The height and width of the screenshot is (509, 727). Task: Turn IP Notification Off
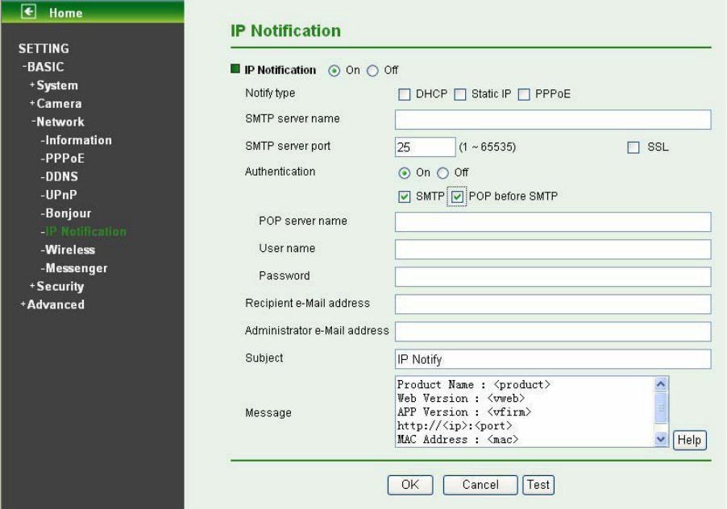click(x=372, y=71)
